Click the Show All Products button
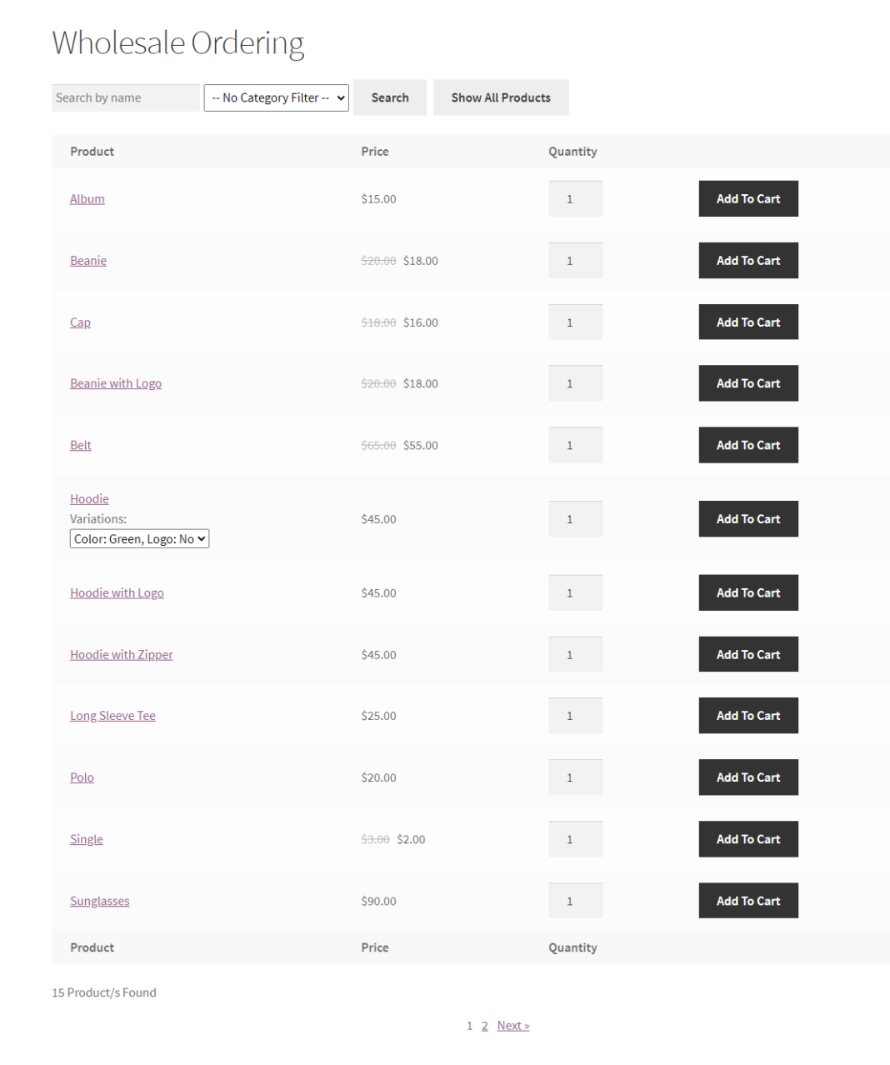 tap(500, 97)
